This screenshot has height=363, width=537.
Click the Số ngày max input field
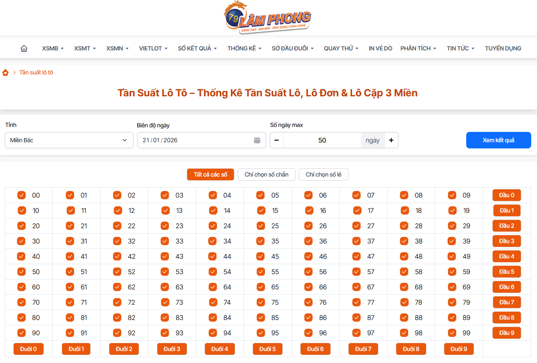322,140
